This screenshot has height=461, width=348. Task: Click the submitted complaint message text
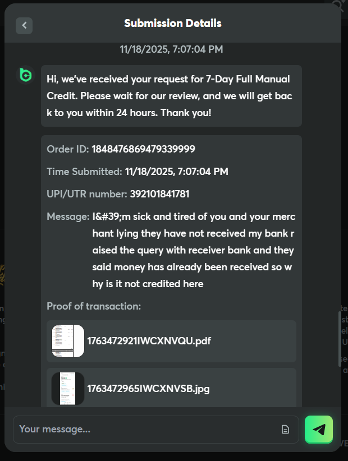(x=193, y=250)
